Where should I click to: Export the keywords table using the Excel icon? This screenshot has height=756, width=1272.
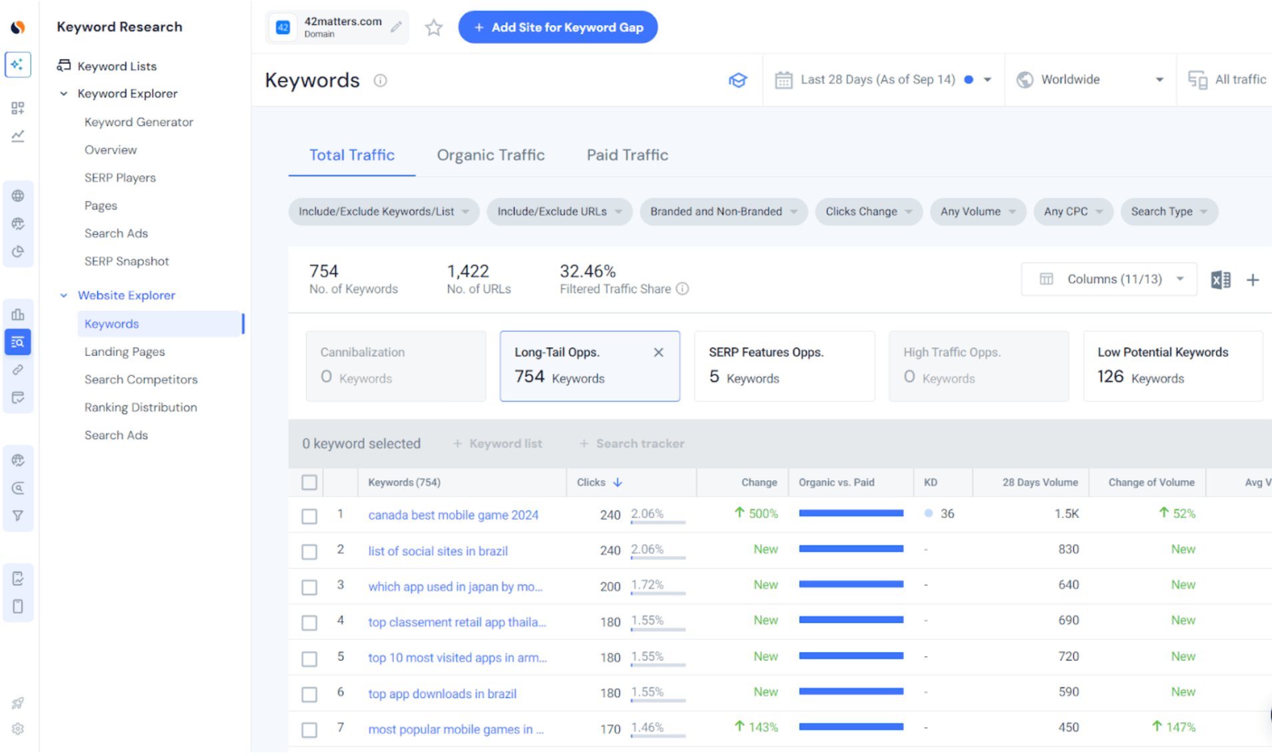[x=1221, y=279]
